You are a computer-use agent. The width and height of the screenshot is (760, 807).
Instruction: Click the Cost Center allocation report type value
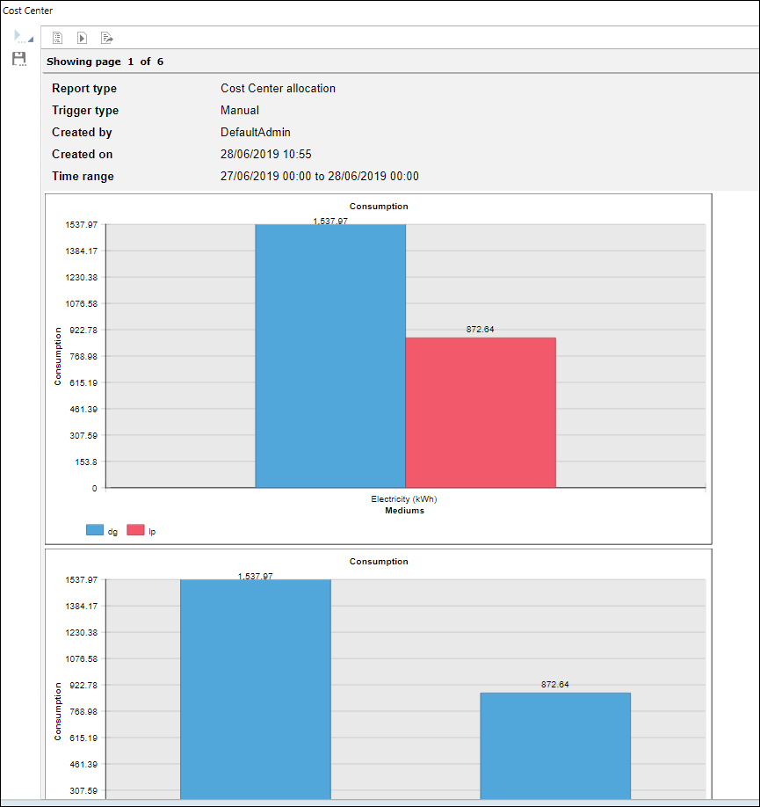point(278,88)
